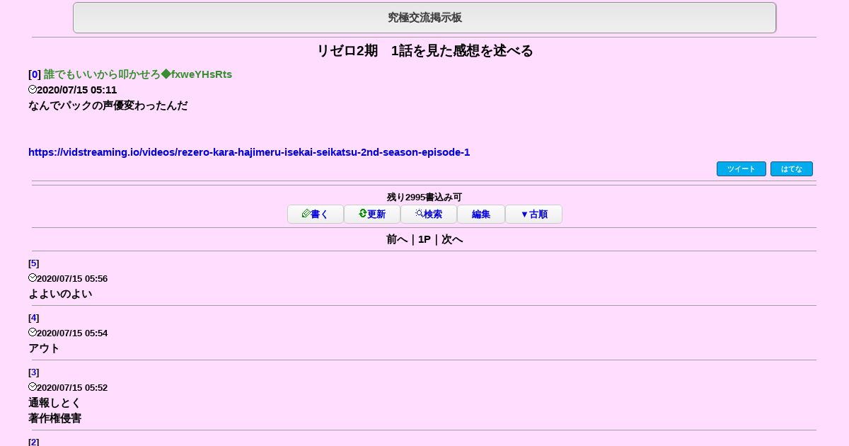
Task: Open post number 0 link
Action: 35,74
